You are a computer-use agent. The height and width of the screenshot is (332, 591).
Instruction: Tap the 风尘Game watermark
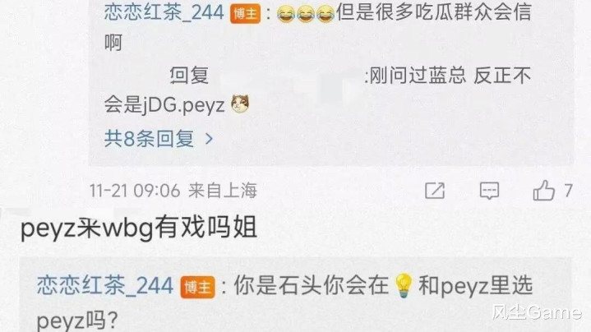(537, 312)
